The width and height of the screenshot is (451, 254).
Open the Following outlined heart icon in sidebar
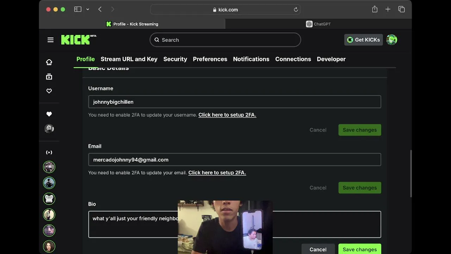pos(49,91)
